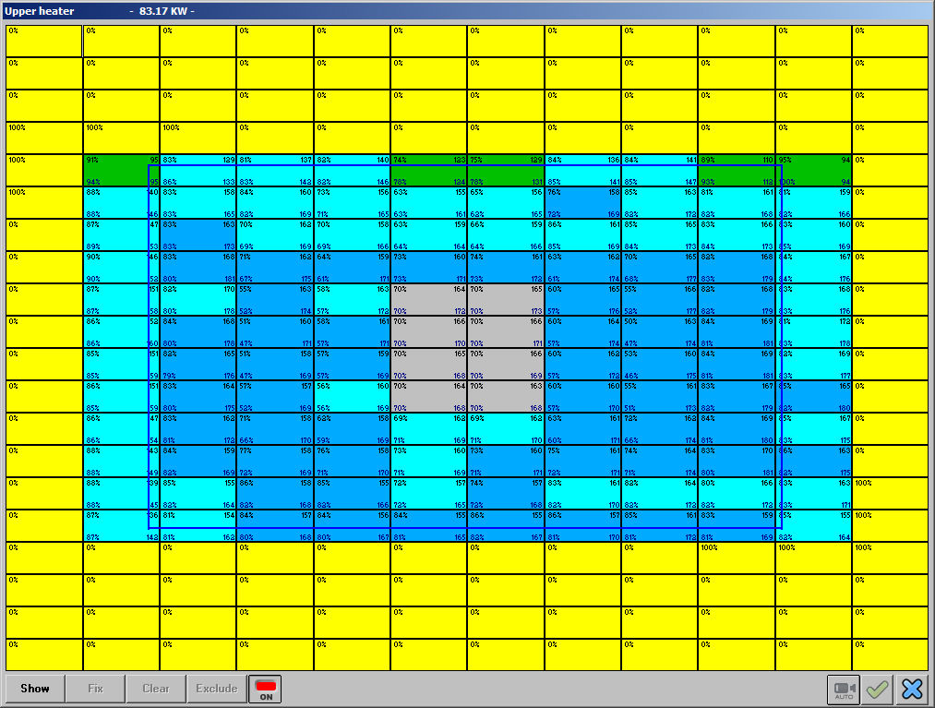Select heater cell 83% 129

[x=198, y=171]
